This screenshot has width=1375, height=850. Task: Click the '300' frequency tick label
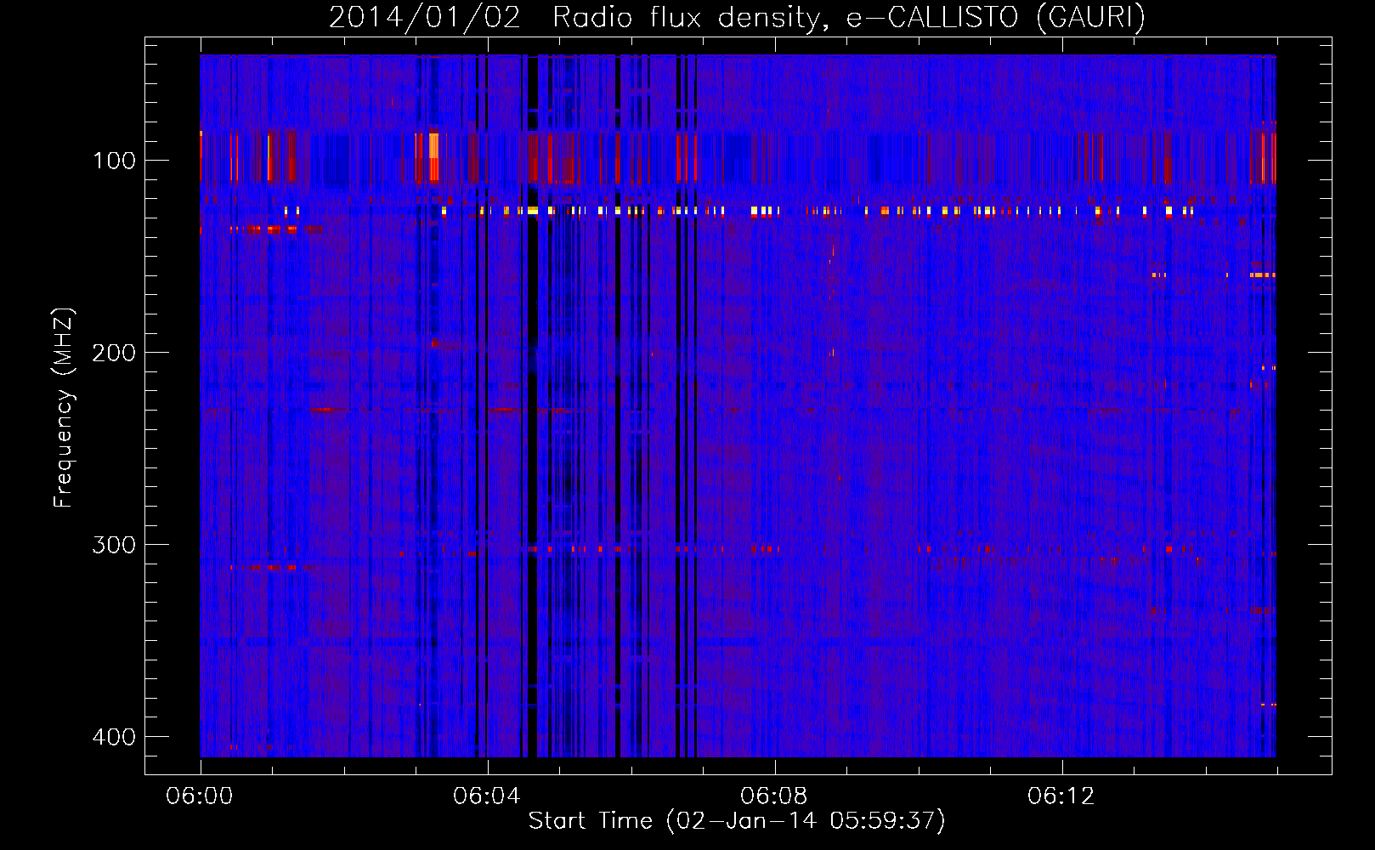(x=114, y=545)
